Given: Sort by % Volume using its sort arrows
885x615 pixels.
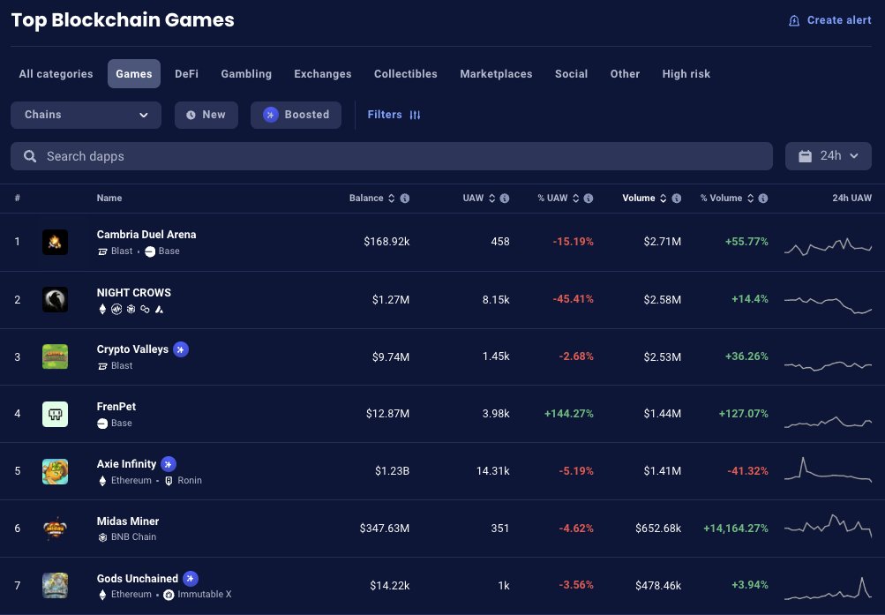Looking at the screenshot, I should (751, 199).
